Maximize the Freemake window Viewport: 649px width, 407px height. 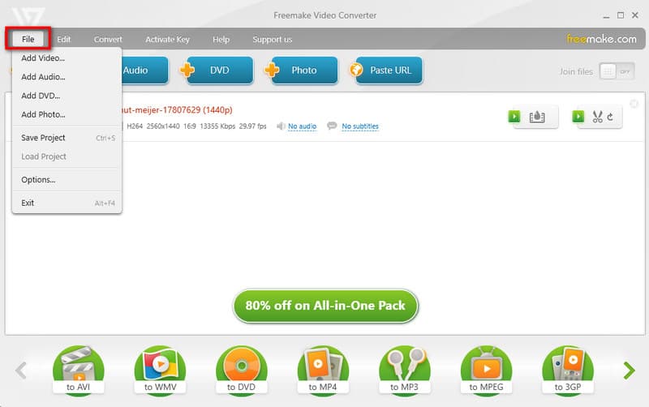[x=621, y=15]
